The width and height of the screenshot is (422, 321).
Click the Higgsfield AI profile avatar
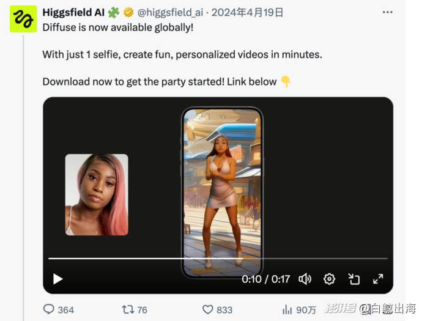click(x=23, y=19)
